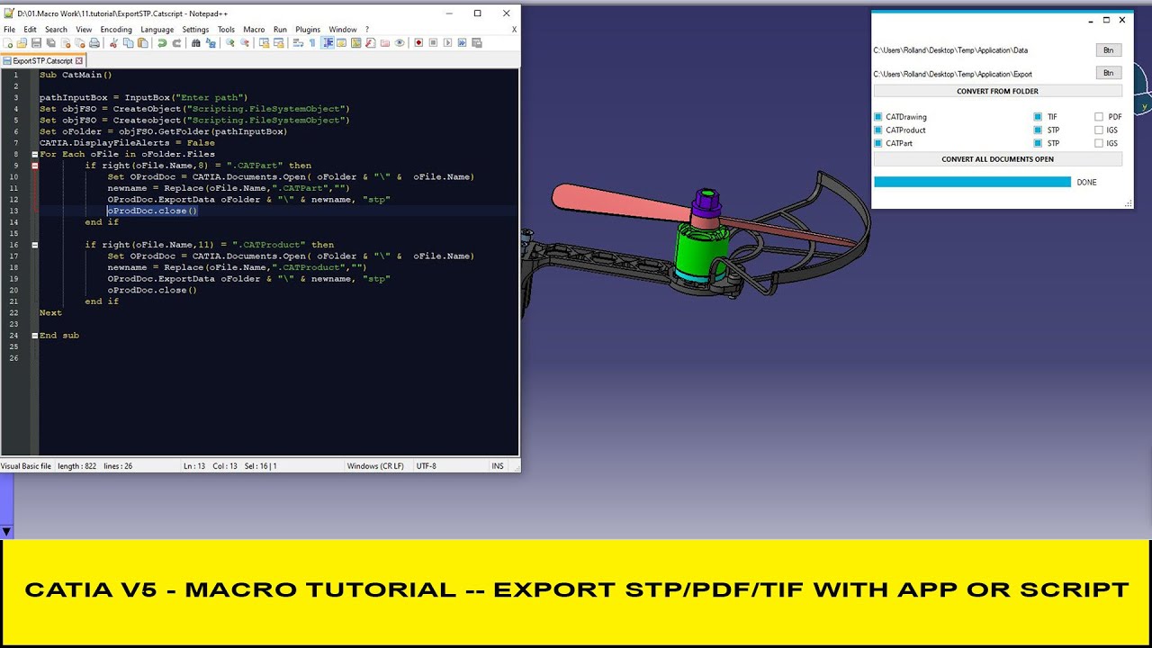Toggle Show All Characters pilcrow icon

click(312, 43)
